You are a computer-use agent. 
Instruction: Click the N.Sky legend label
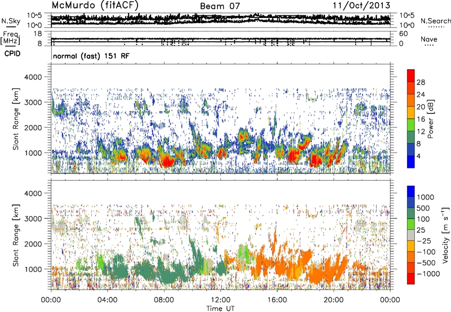pos(11,21)
